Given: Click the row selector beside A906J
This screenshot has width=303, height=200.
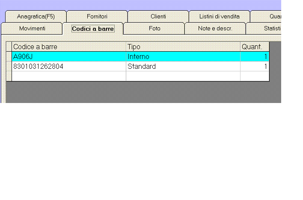Looking at the screenshot, I should coord(9,56).
